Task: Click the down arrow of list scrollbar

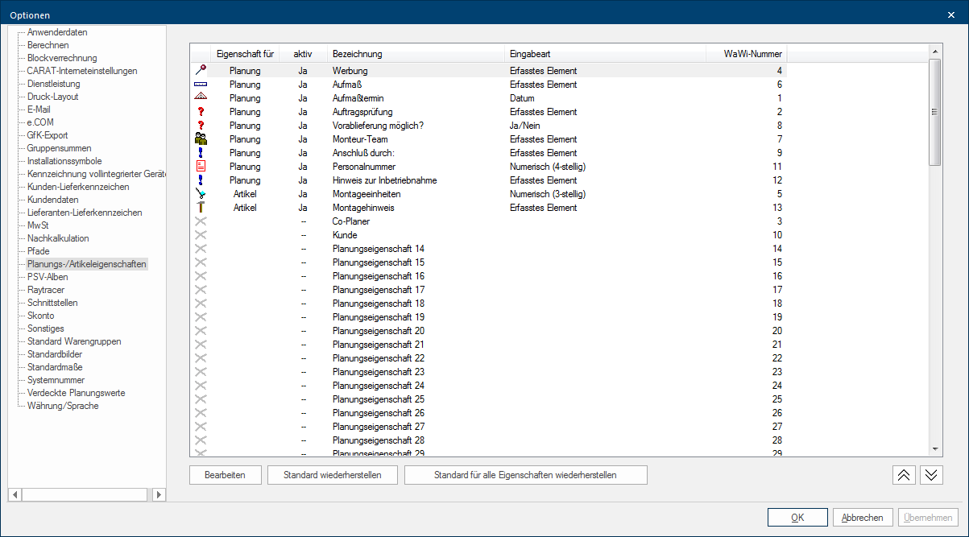Action: click(935, 449)
